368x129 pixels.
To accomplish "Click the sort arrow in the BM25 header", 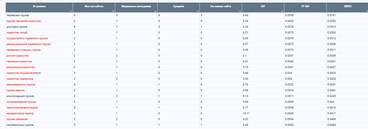I will pos(367,11).
